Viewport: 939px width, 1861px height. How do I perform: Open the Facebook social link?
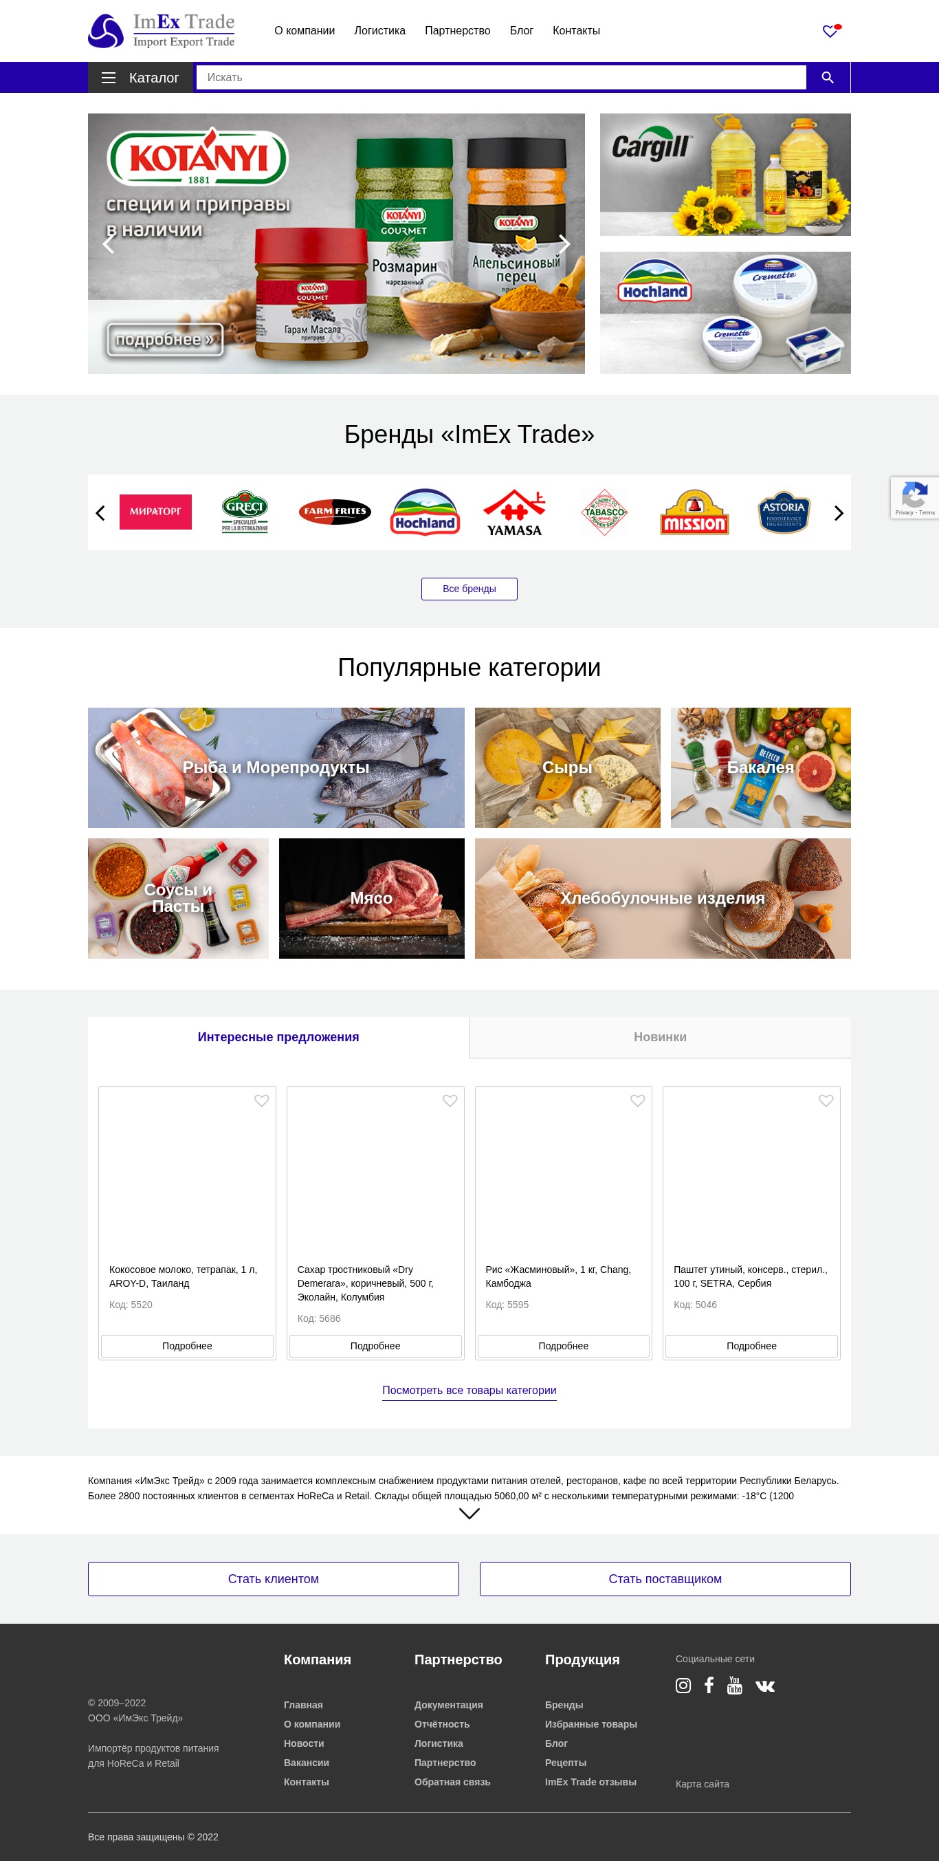709,1686
